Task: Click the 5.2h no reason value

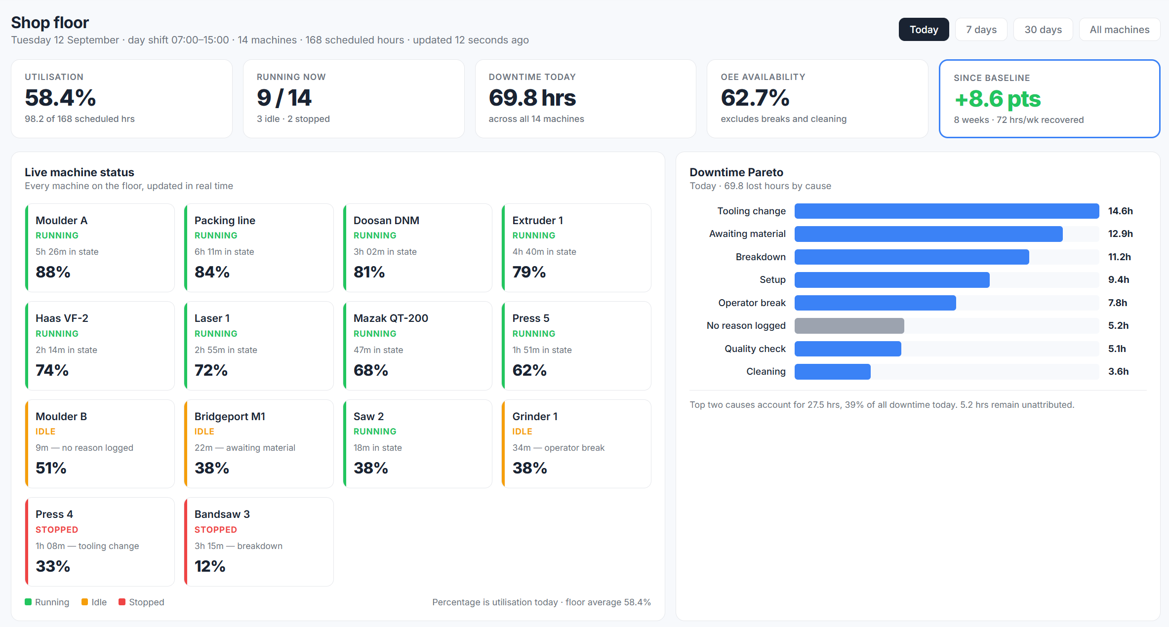Action: pos(1118,326)
